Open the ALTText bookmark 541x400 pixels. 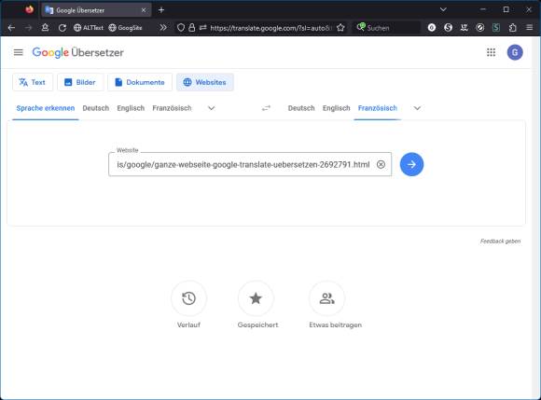(x=89, y=28)
